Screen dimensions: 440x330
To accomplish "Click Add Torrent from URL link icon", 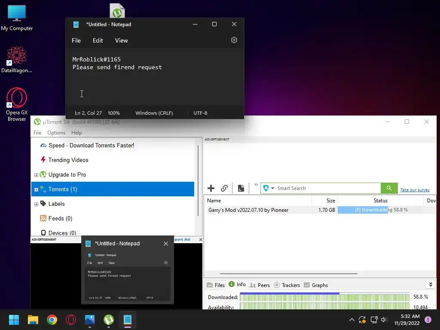I will 224,188.
